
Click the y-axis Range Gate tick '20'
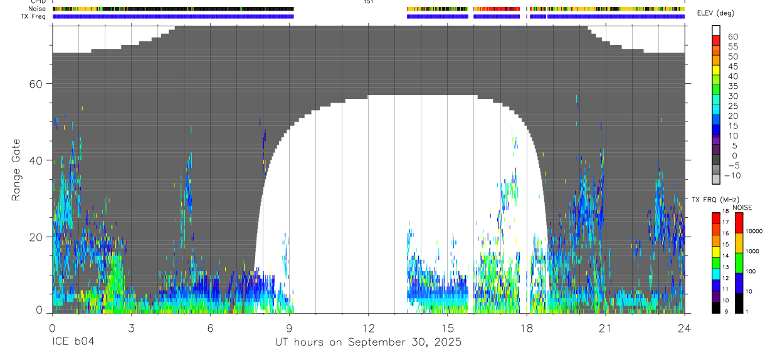coord(37,237)
